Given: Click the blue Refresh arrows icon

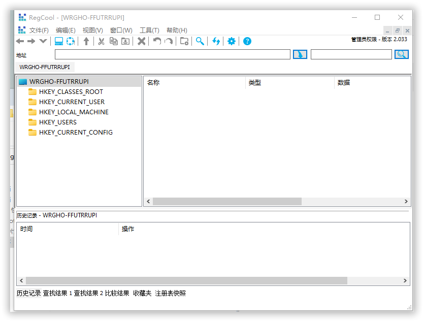Looking at the screenshot, I should (x=216, y=41).
